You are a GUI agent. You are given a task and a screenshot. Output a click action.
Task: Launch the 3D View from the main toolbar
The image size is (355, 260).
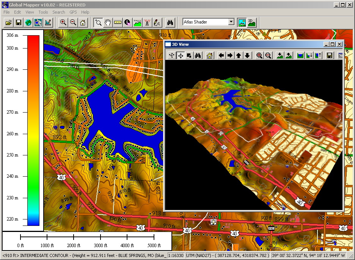tap(252, 22)
